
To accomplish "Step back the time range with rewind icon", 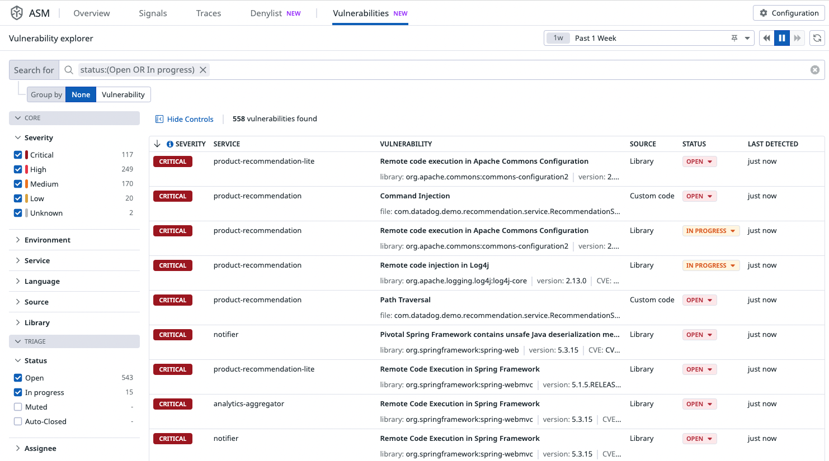I will [x=766, y=38].
